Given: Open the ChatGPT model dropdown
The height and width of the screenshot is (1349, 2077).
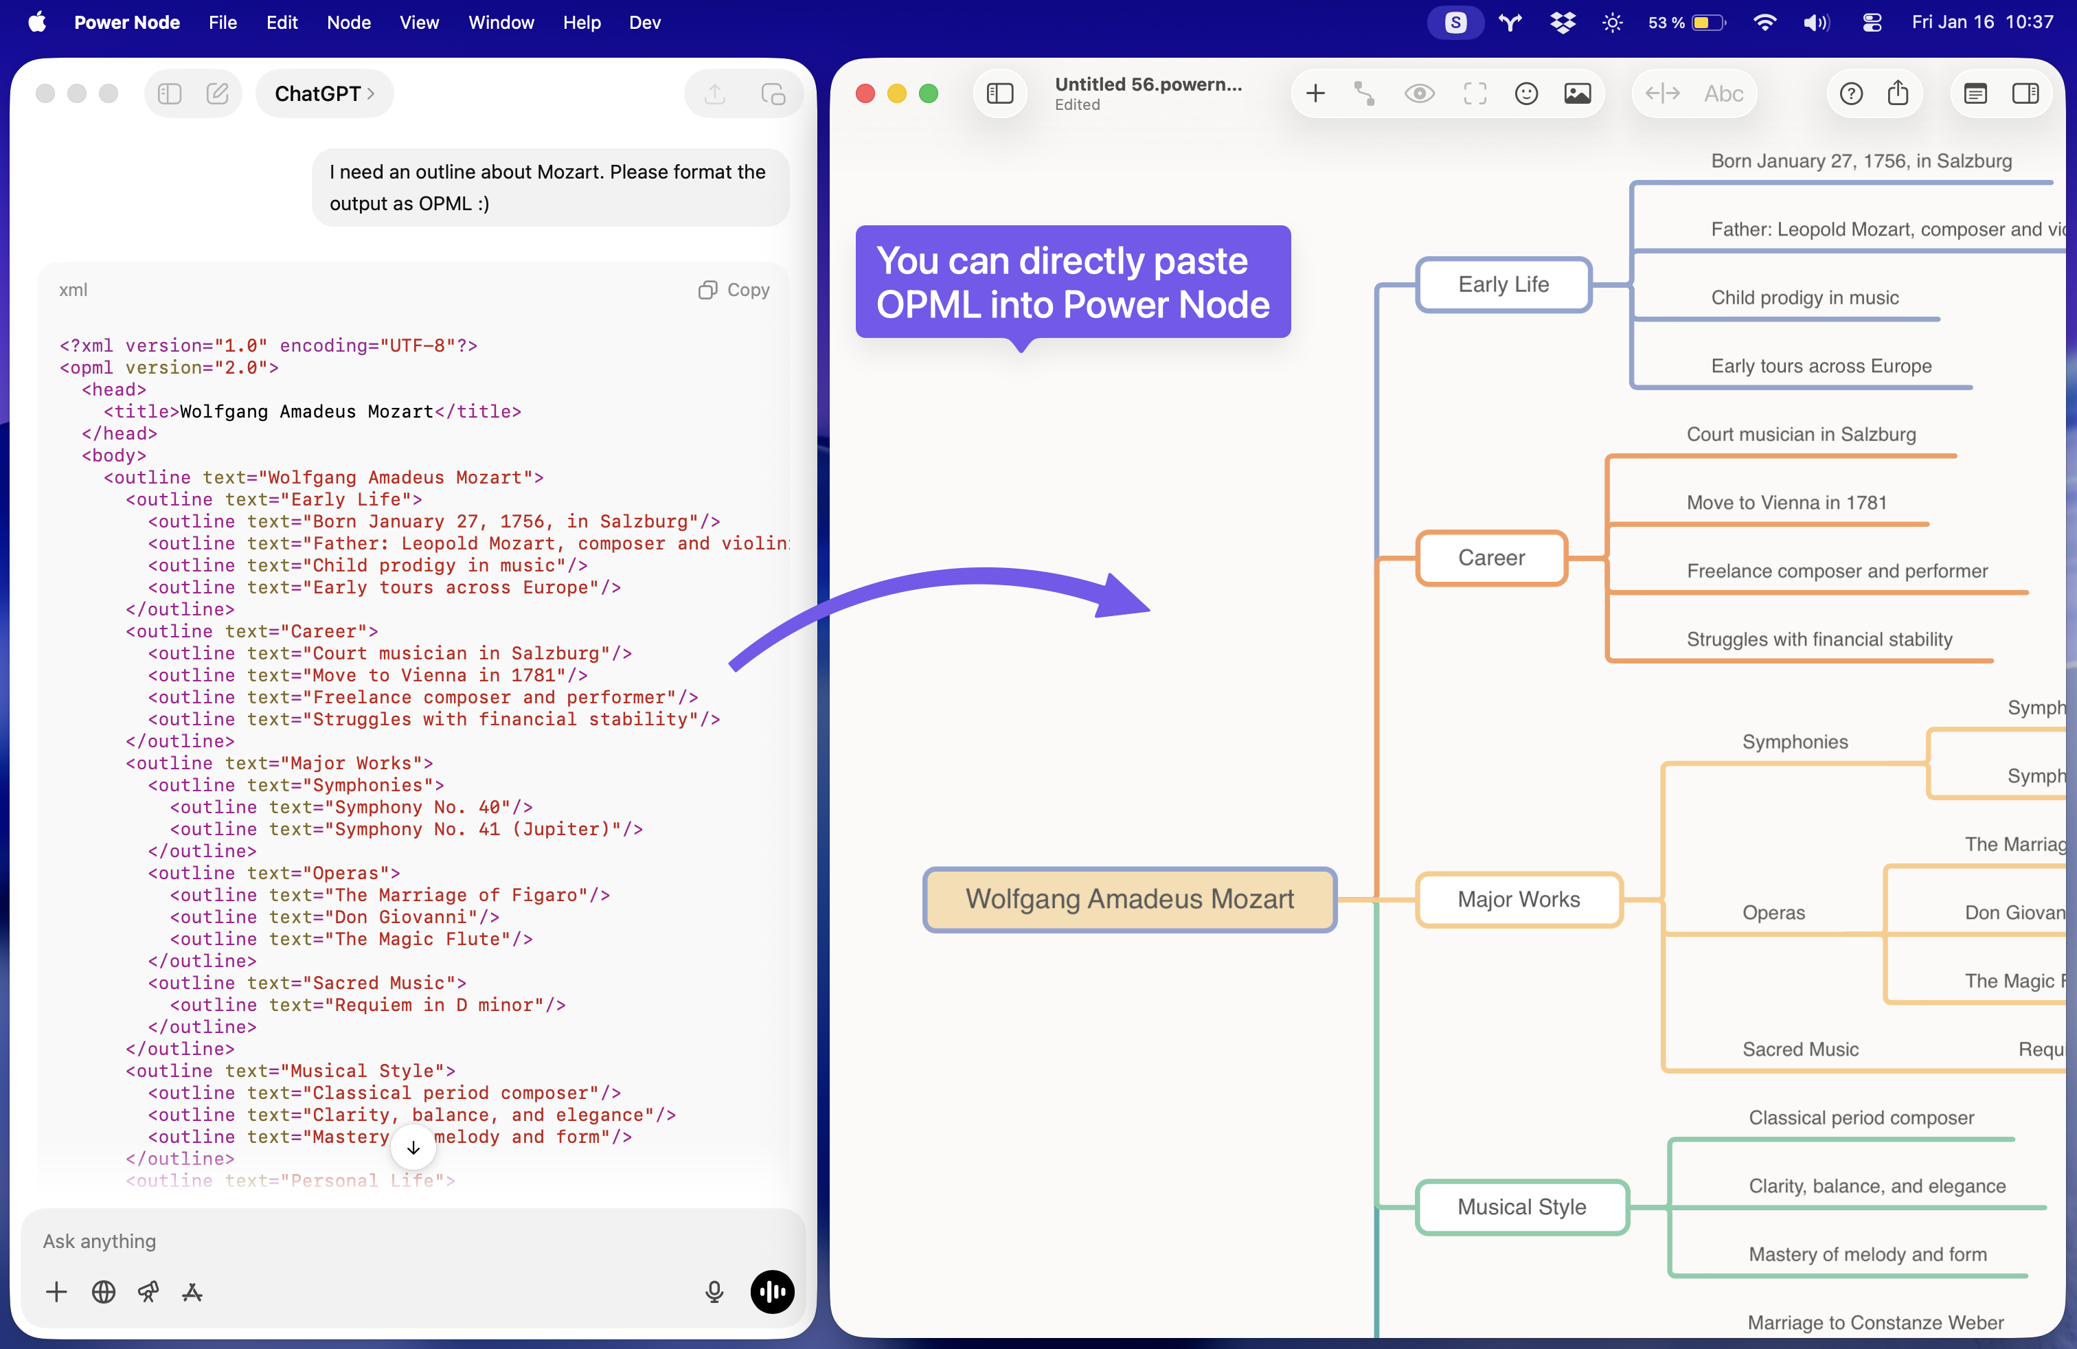Looking at the screenshot, I should pyautogui.click(x=324, y=93).
